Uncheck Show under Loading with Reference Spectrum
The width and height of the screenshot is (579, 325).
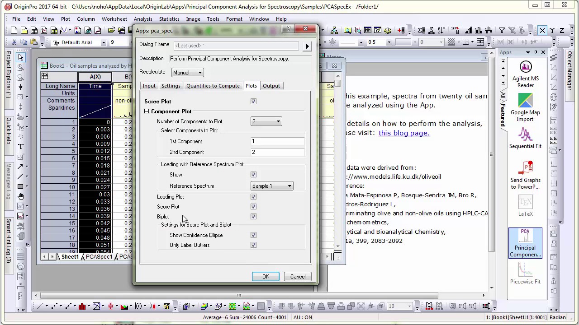253,175
